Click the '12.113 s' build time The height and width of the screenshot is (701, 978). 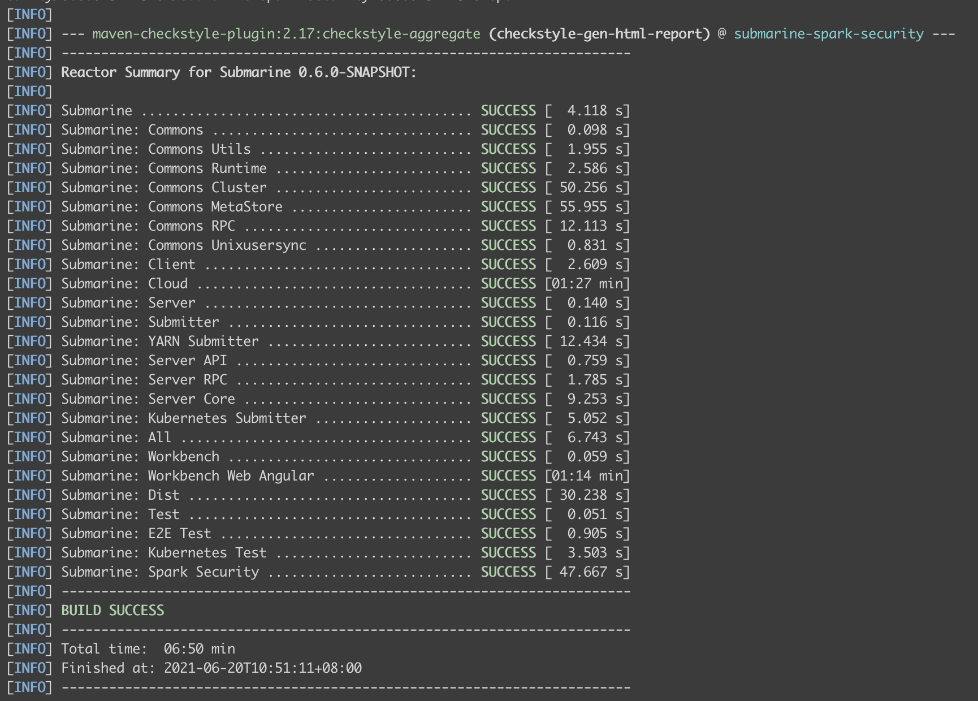[x=591, y=226]
